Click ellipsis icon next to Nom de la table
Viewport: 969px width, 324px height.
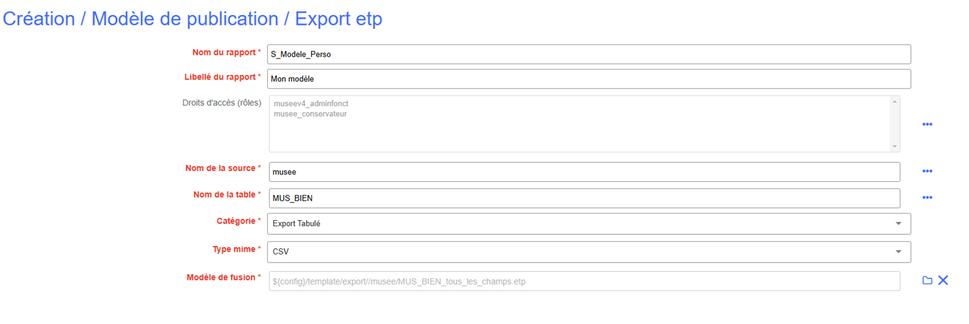tap(927, 198)
